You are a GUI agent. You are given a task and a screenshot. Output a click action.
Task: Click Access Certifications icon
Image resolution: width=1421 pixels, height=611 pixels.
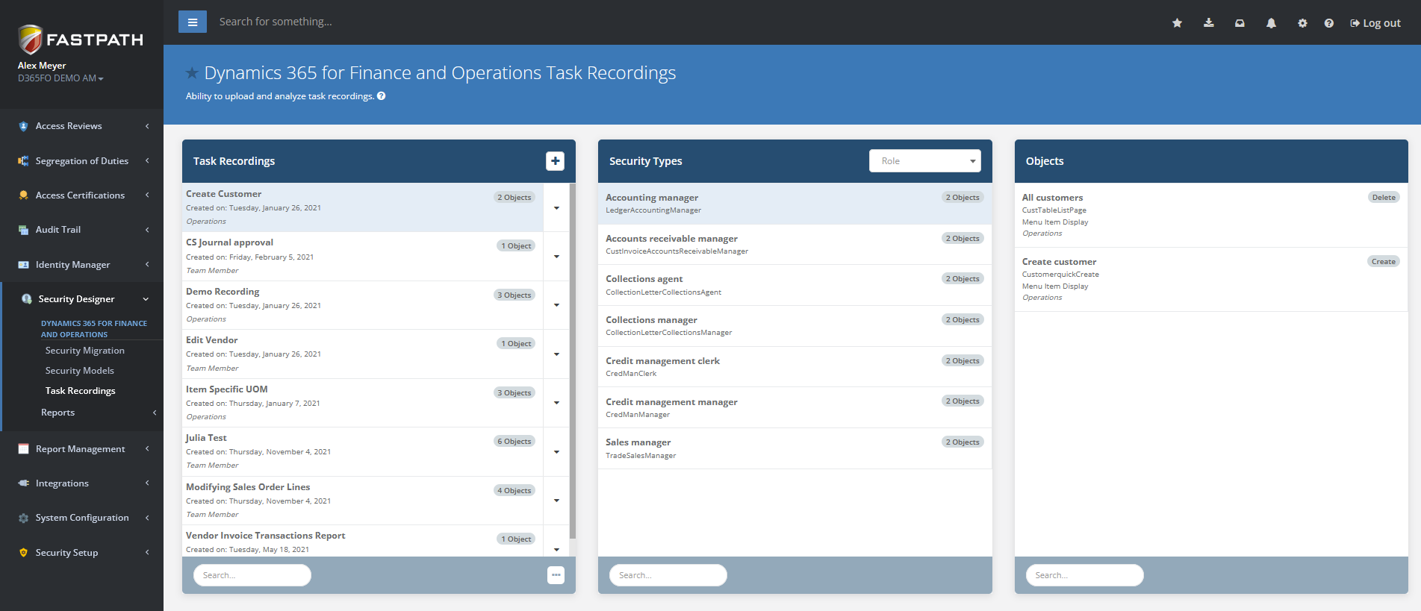click(23, 195)
